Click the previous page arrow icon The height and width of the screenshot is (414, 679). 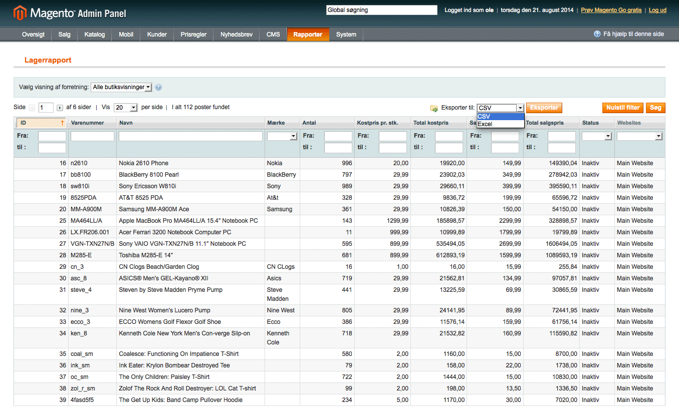[32, 108]
